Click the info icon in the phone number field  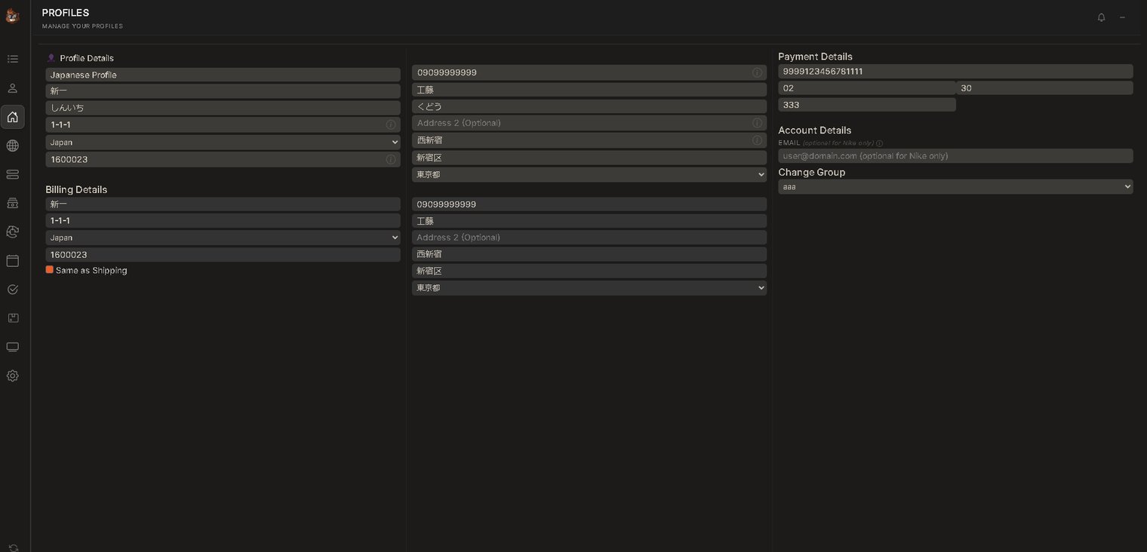[757, 72]
